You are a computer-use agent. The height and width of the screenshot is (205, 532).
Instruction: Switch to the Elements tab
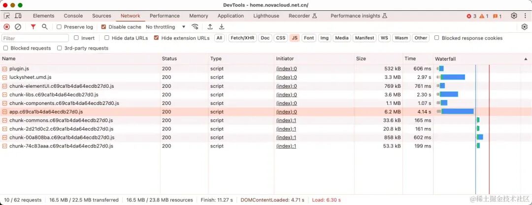(43, 16)
